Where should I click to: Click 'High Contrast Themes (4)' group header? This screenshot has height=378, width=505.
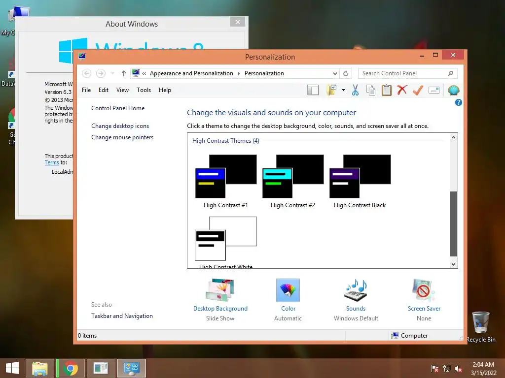[x=226, y=141]
